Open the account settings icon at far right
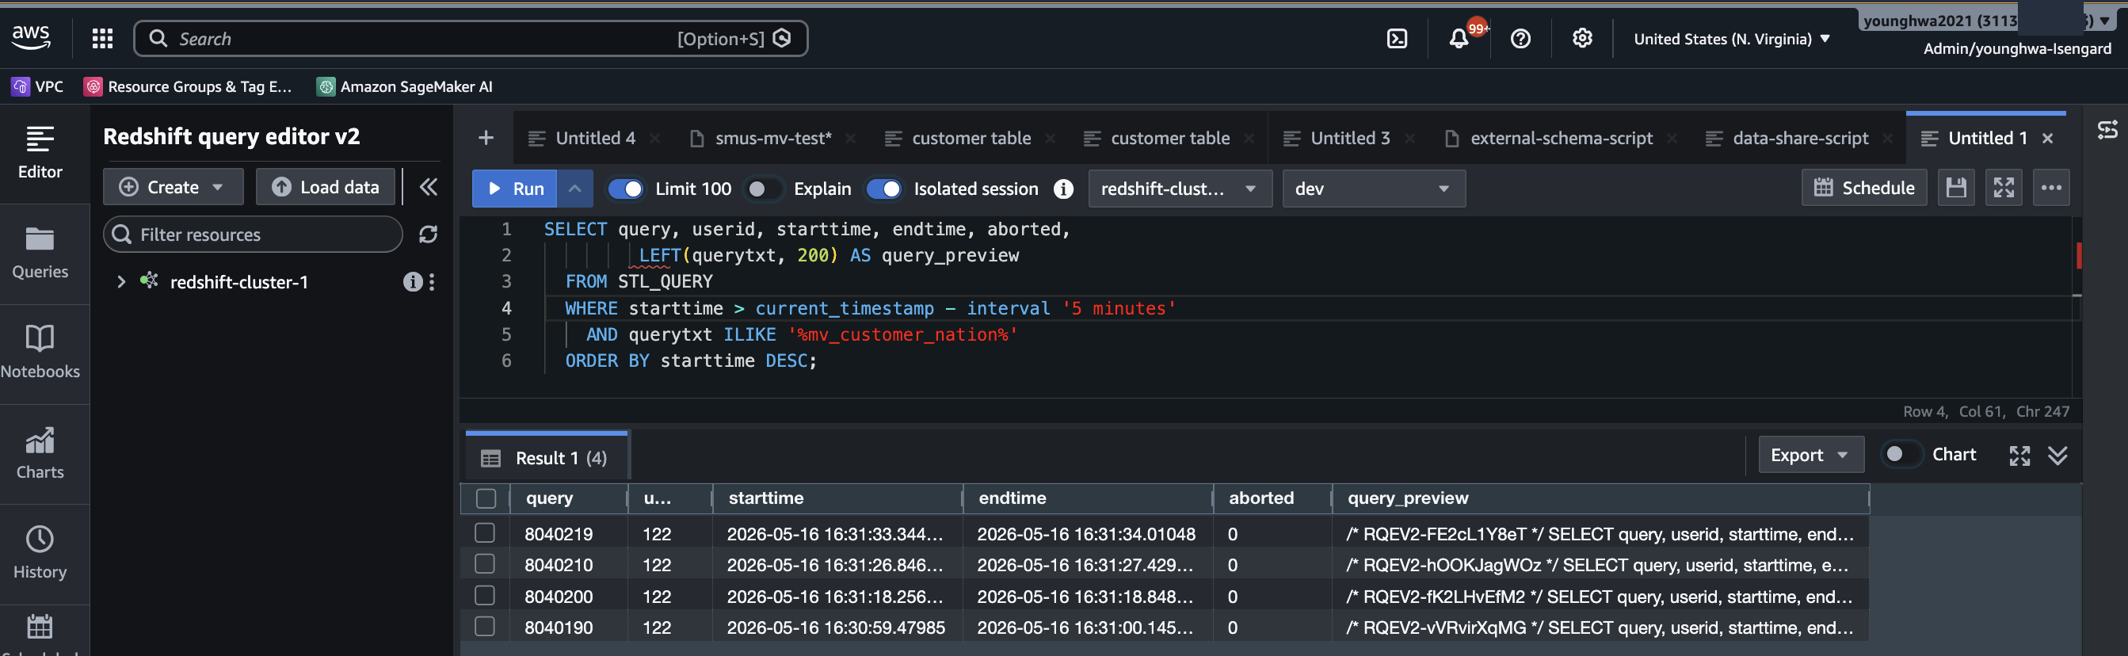 click(x=2107, y=130)
